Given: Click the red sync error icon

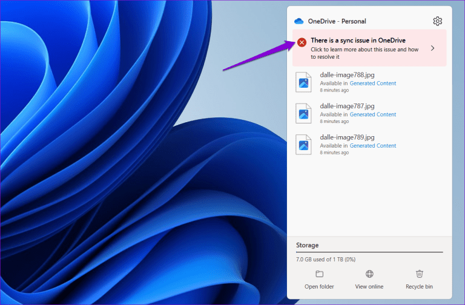Looking at the screenshot, I should [x=302, y=42].
